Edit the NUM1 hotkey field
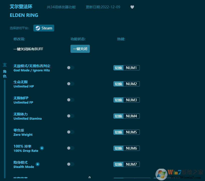This screenshot has height=181, width=205. coord(131,68)
